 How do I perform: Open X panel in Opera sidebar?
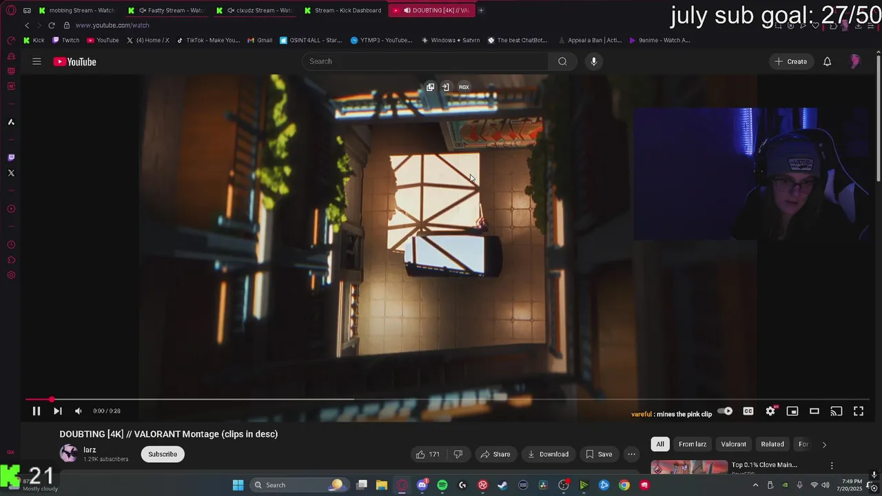coord(11,173)
